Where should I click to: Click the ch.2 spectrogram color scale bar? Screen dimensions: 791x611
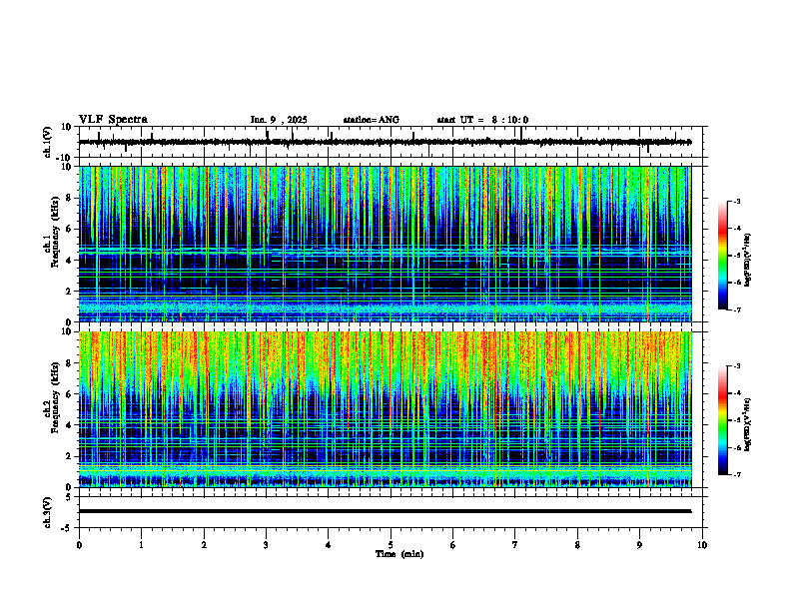click(x=723, y=420)
